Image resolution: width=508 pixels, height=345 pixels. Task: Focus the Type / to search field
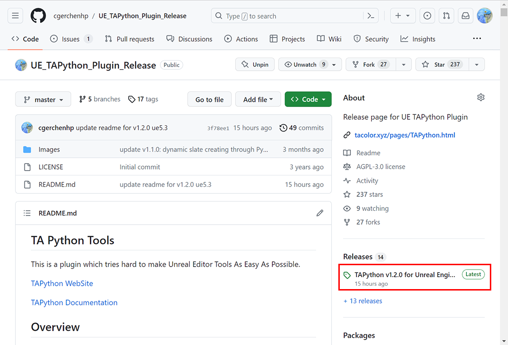click(x=294, y=16)
